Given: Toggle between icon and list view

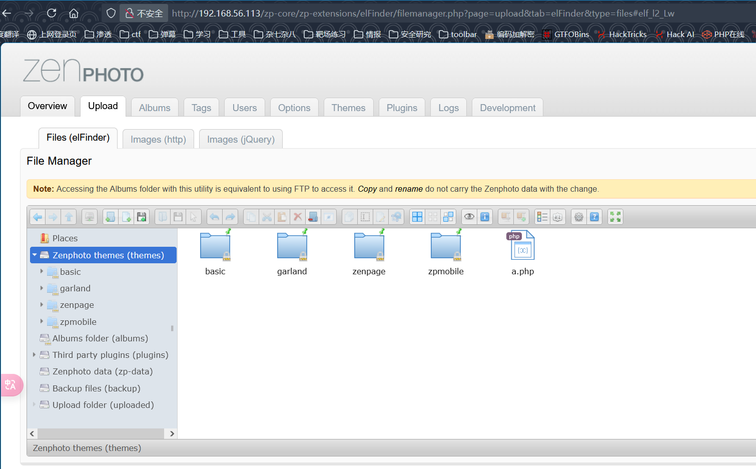Looking at the screenshot, I should (542, 217).
